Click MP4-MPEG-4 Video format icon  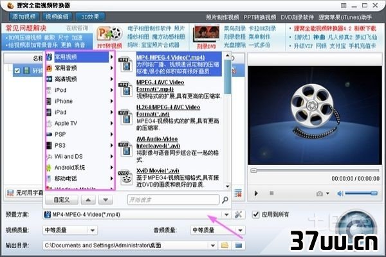[x=125, y=64]
